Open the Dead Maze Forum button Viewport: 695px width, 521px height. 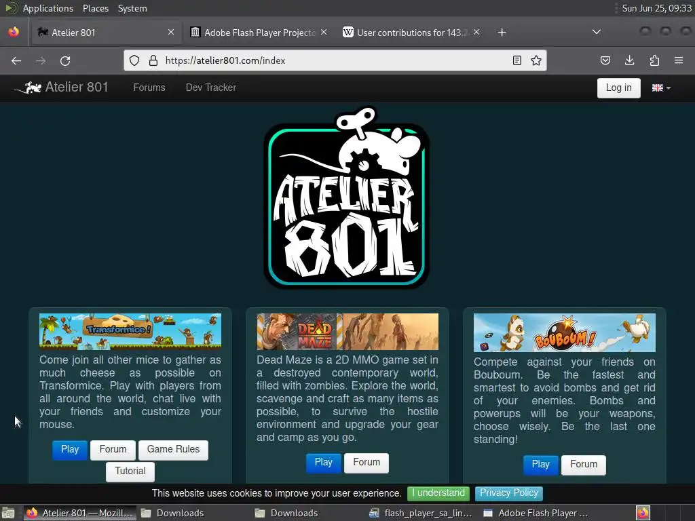[367, 463]
